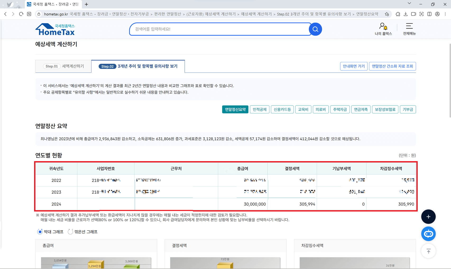Open the browser options three-dot menu
This screenshot has width=451, height=269.
point(445,14)
